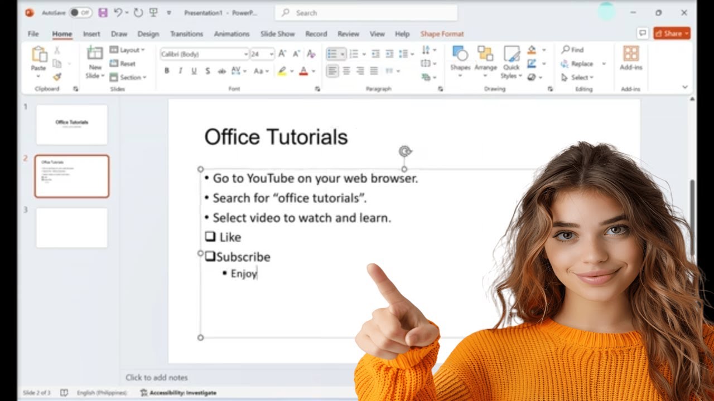Open the Shapes gallery
The height and width of the screenshot is (401, 714).
click(x=460, y=62)
